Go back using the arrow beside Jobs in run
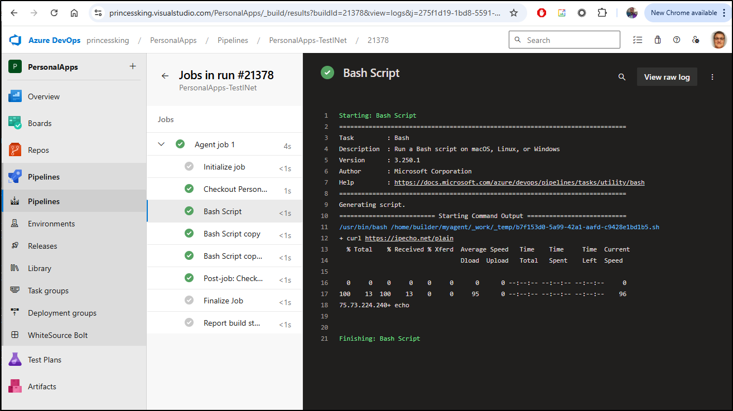 pyautogui.click(x=165, y=76)
